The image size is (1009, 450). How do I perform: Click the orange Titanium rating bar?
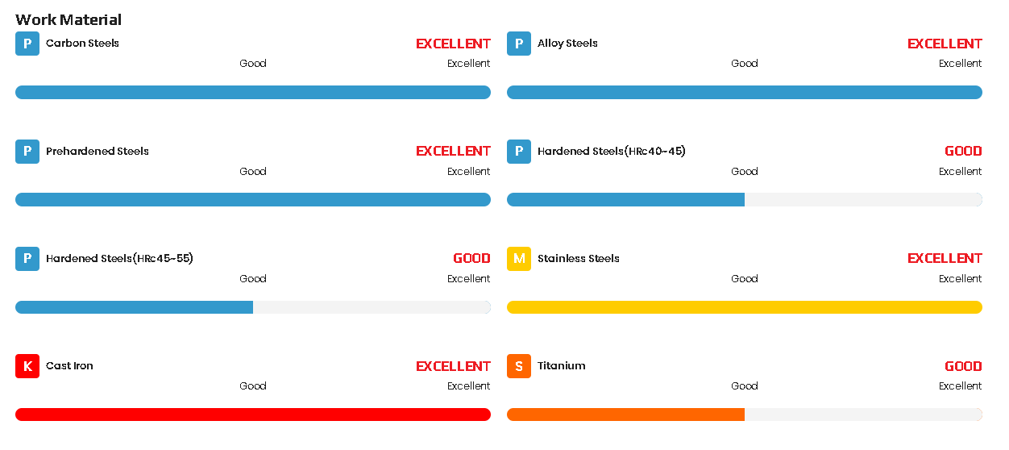coord(745,415)
